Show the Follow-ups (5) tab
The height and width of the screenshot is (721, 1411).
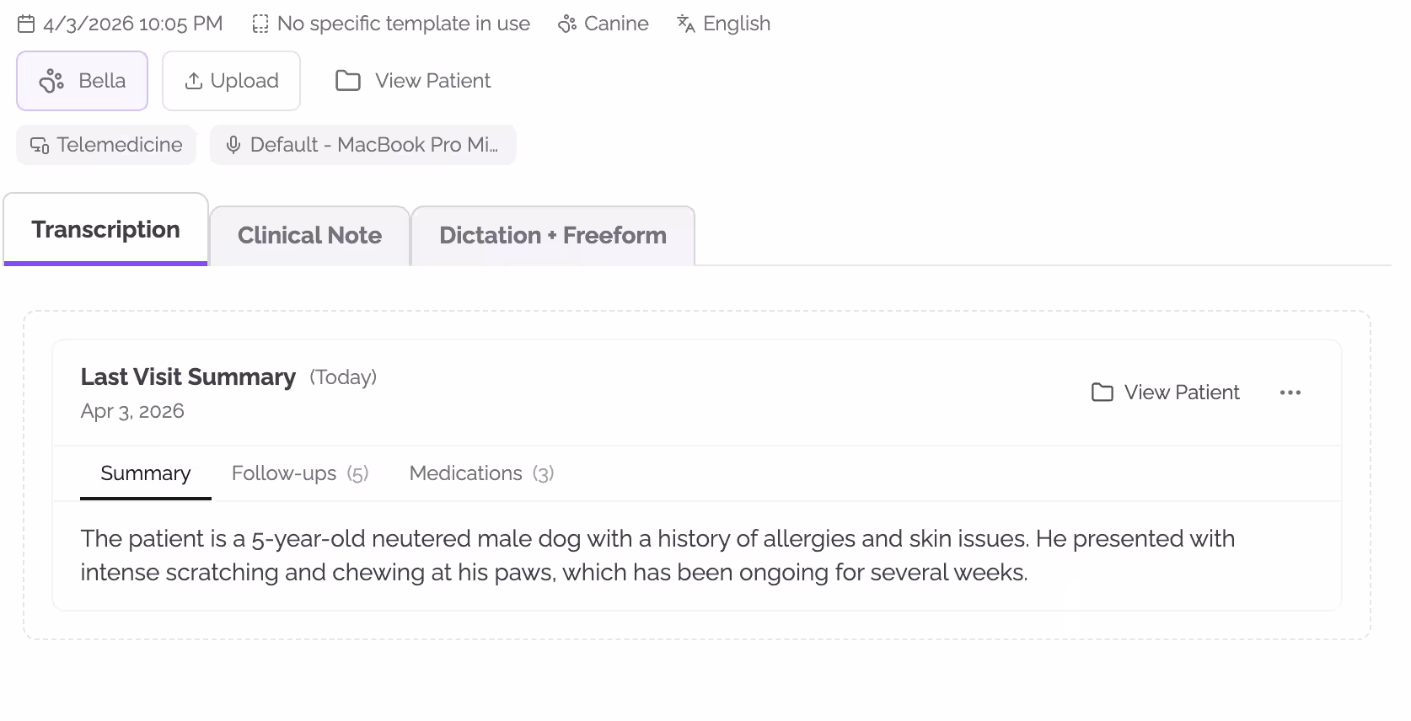pyautogui.click(x=300, y=473)
